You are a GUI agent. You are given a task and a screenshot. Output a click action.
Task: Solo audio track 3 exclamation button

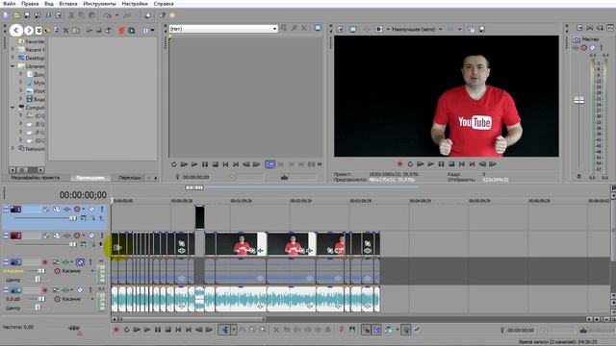(90, 261)
